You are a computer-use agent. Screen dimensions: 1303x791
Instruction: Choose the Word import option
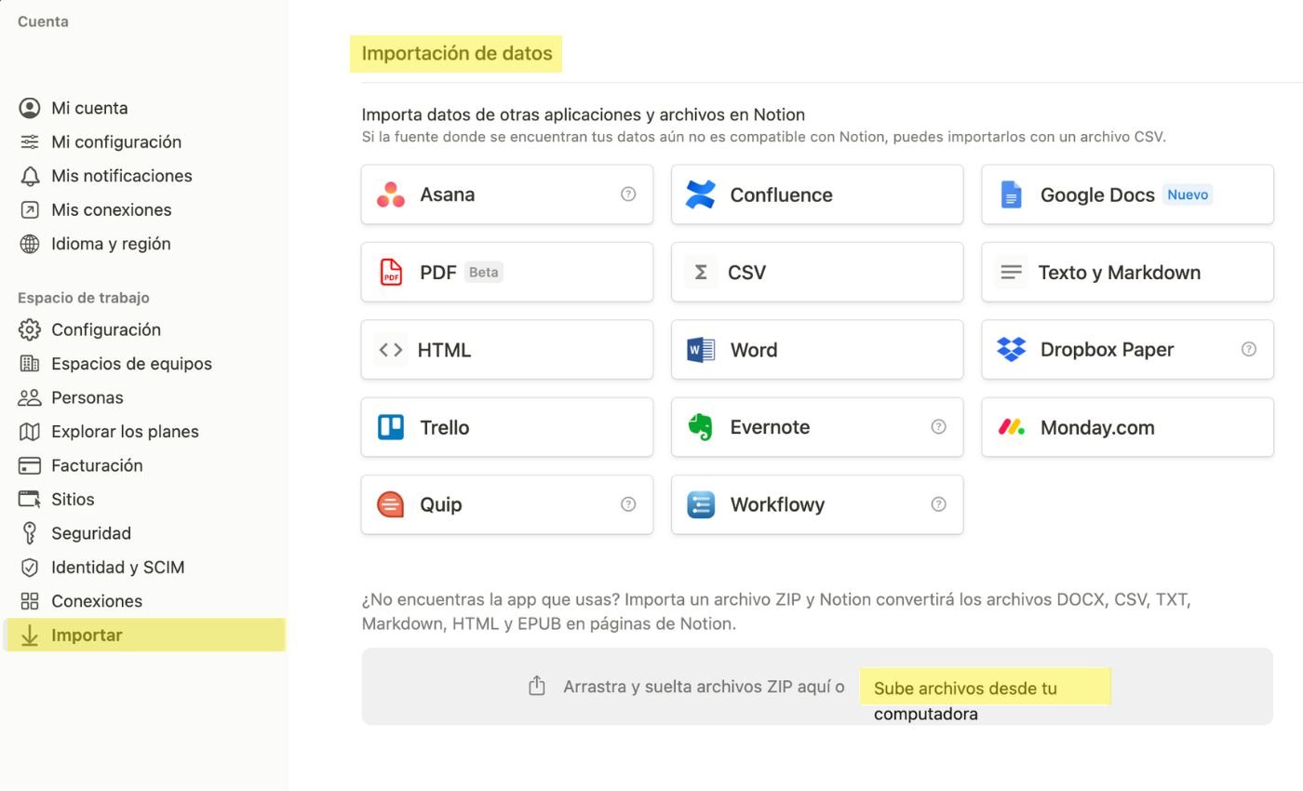click(817, 350)
